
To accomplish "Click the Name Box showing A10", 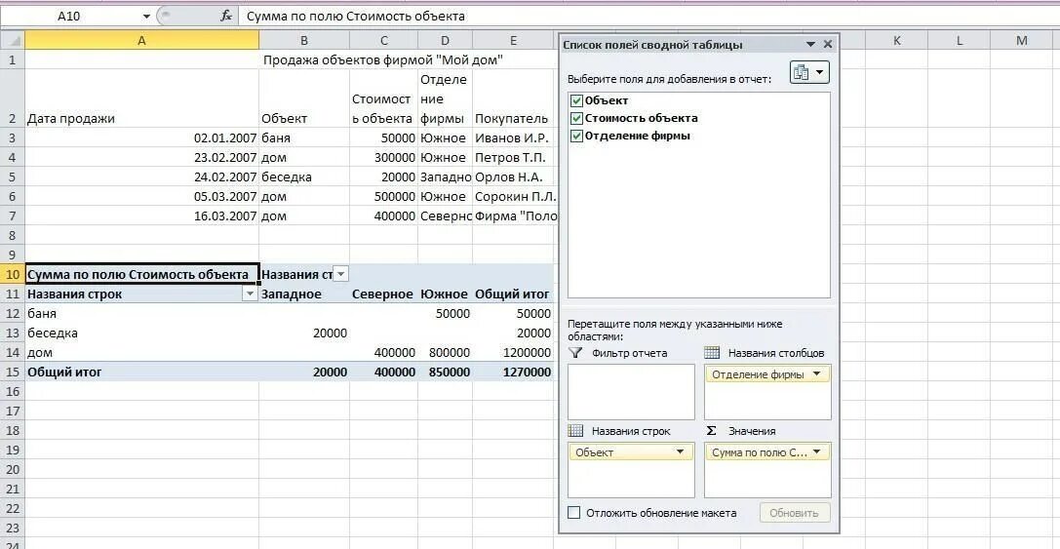I will pos(69,16).
